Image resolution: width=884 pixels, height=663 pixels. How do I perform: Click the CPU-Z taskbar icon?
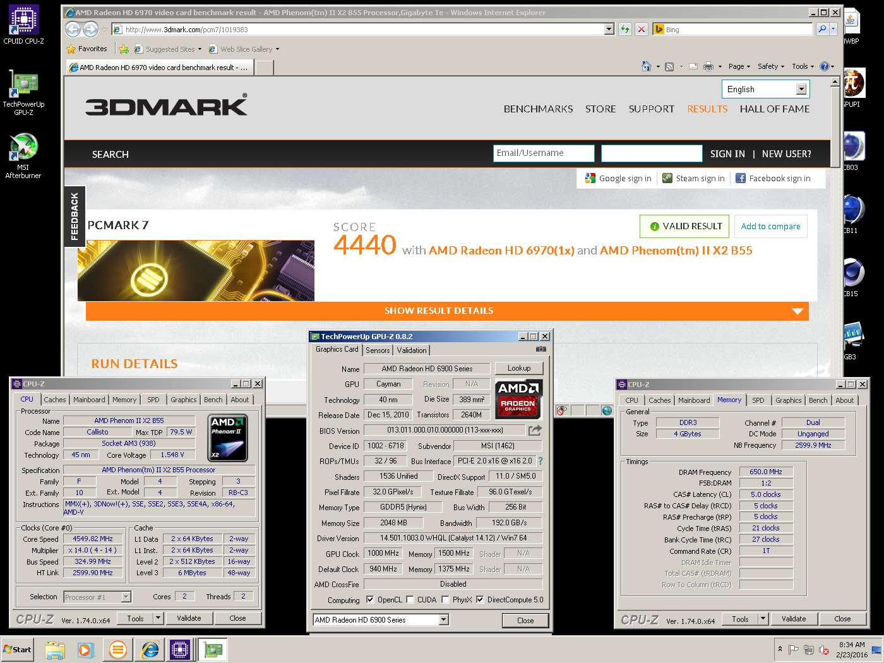tap(180, 649)
